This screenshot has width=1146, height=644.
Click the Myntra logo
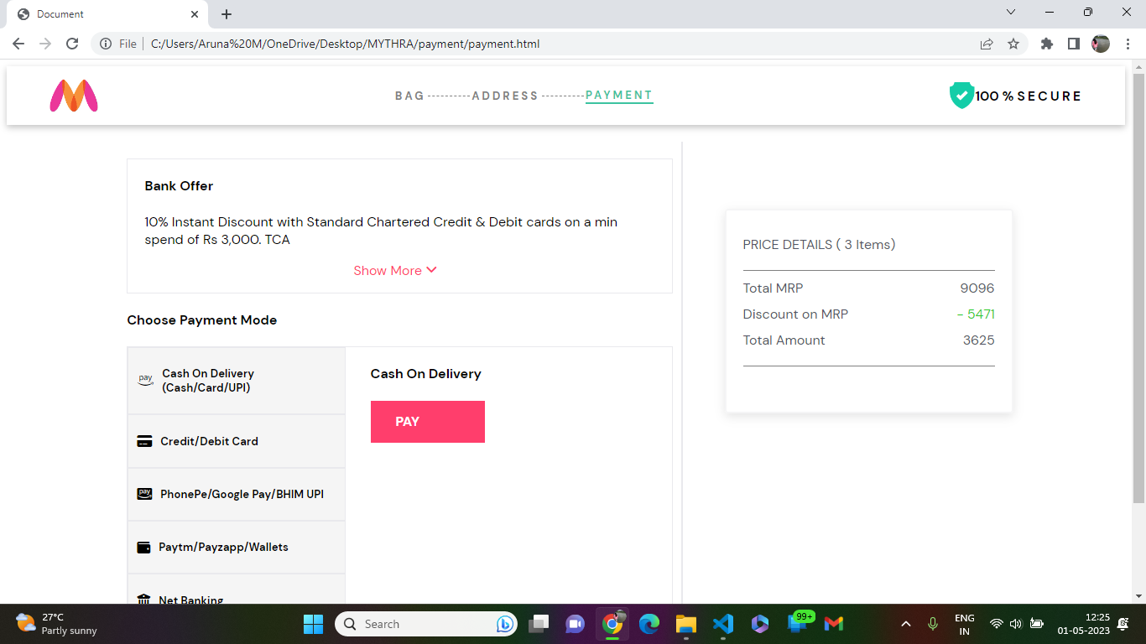click(74, 96)
